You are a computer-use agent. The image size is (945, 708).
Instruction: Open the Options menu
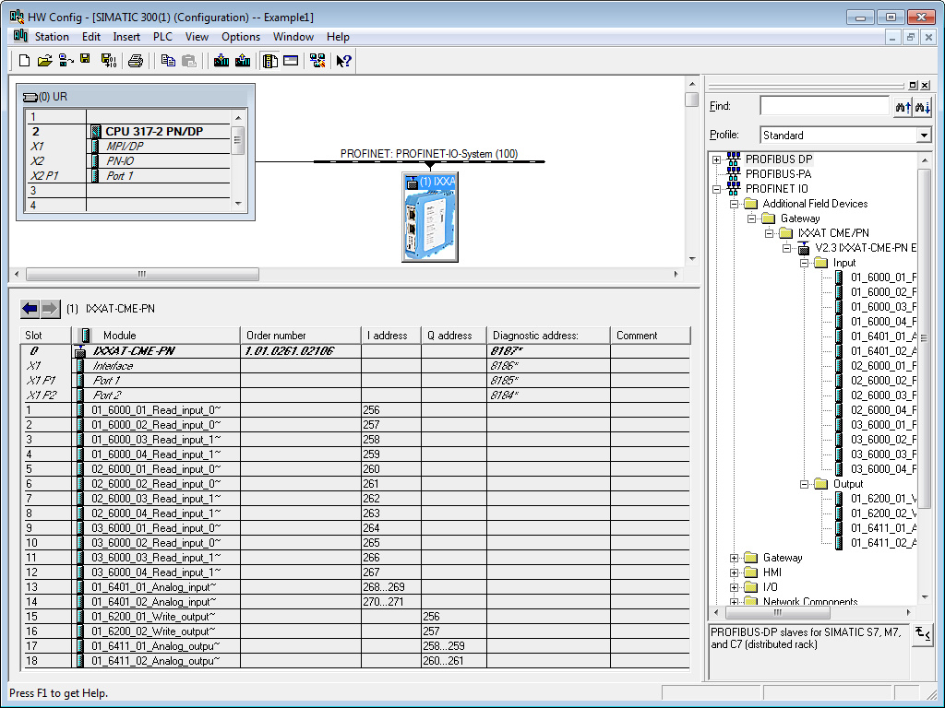tap(241, 37)
